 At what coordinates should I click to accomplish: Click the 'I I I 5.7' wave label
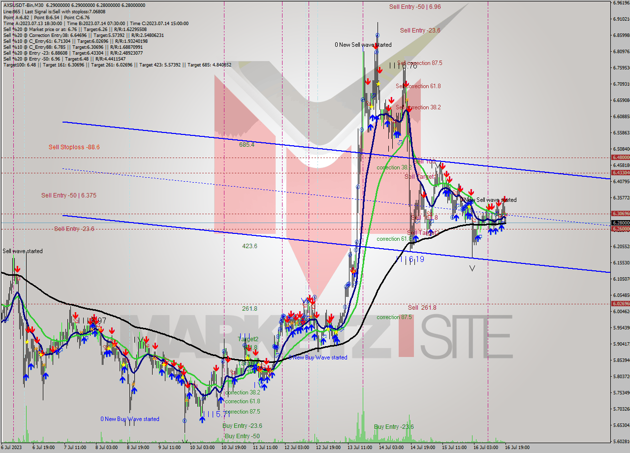point(216,414)
